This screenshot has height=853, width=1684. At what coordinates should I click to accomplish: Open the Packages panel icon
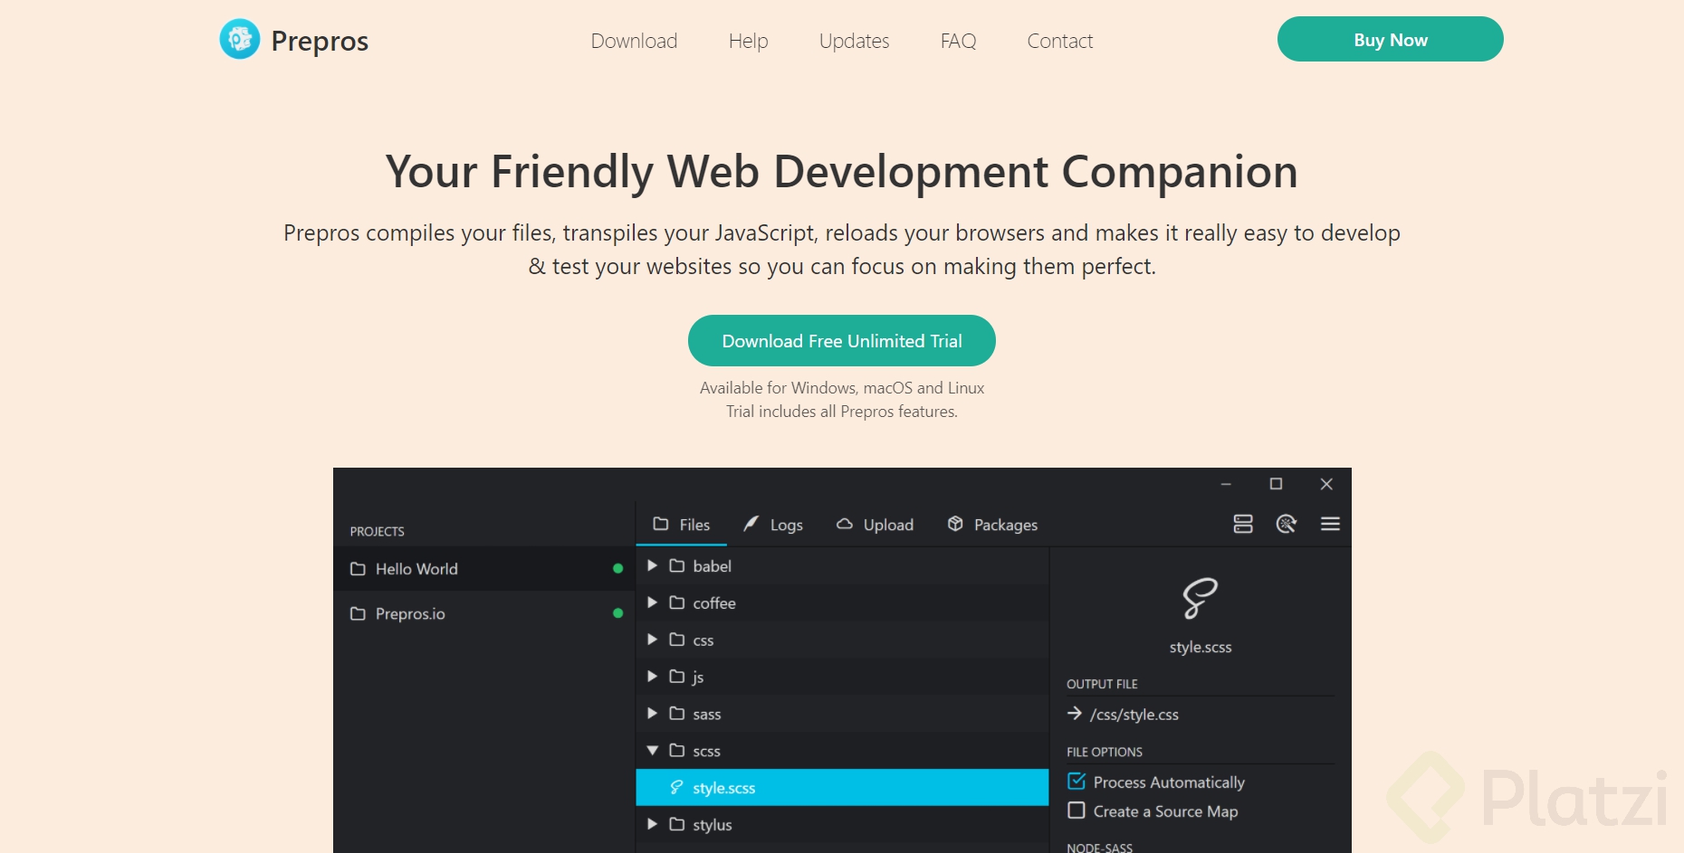point(953,524)
